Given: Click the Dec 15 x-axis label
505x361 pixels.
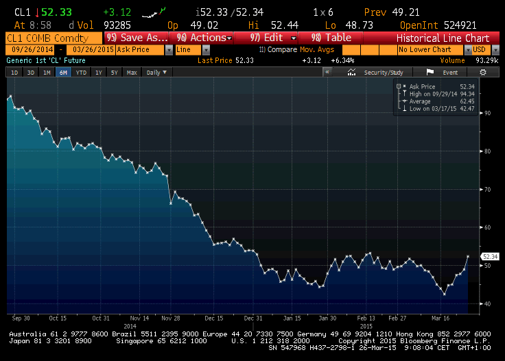Looking at the screenshot, I should tap(214, 319).
